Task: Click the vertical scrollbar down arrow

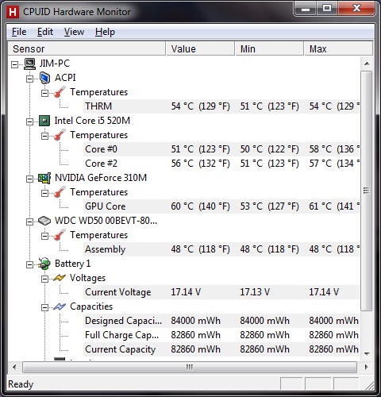Action: (367, 353)
